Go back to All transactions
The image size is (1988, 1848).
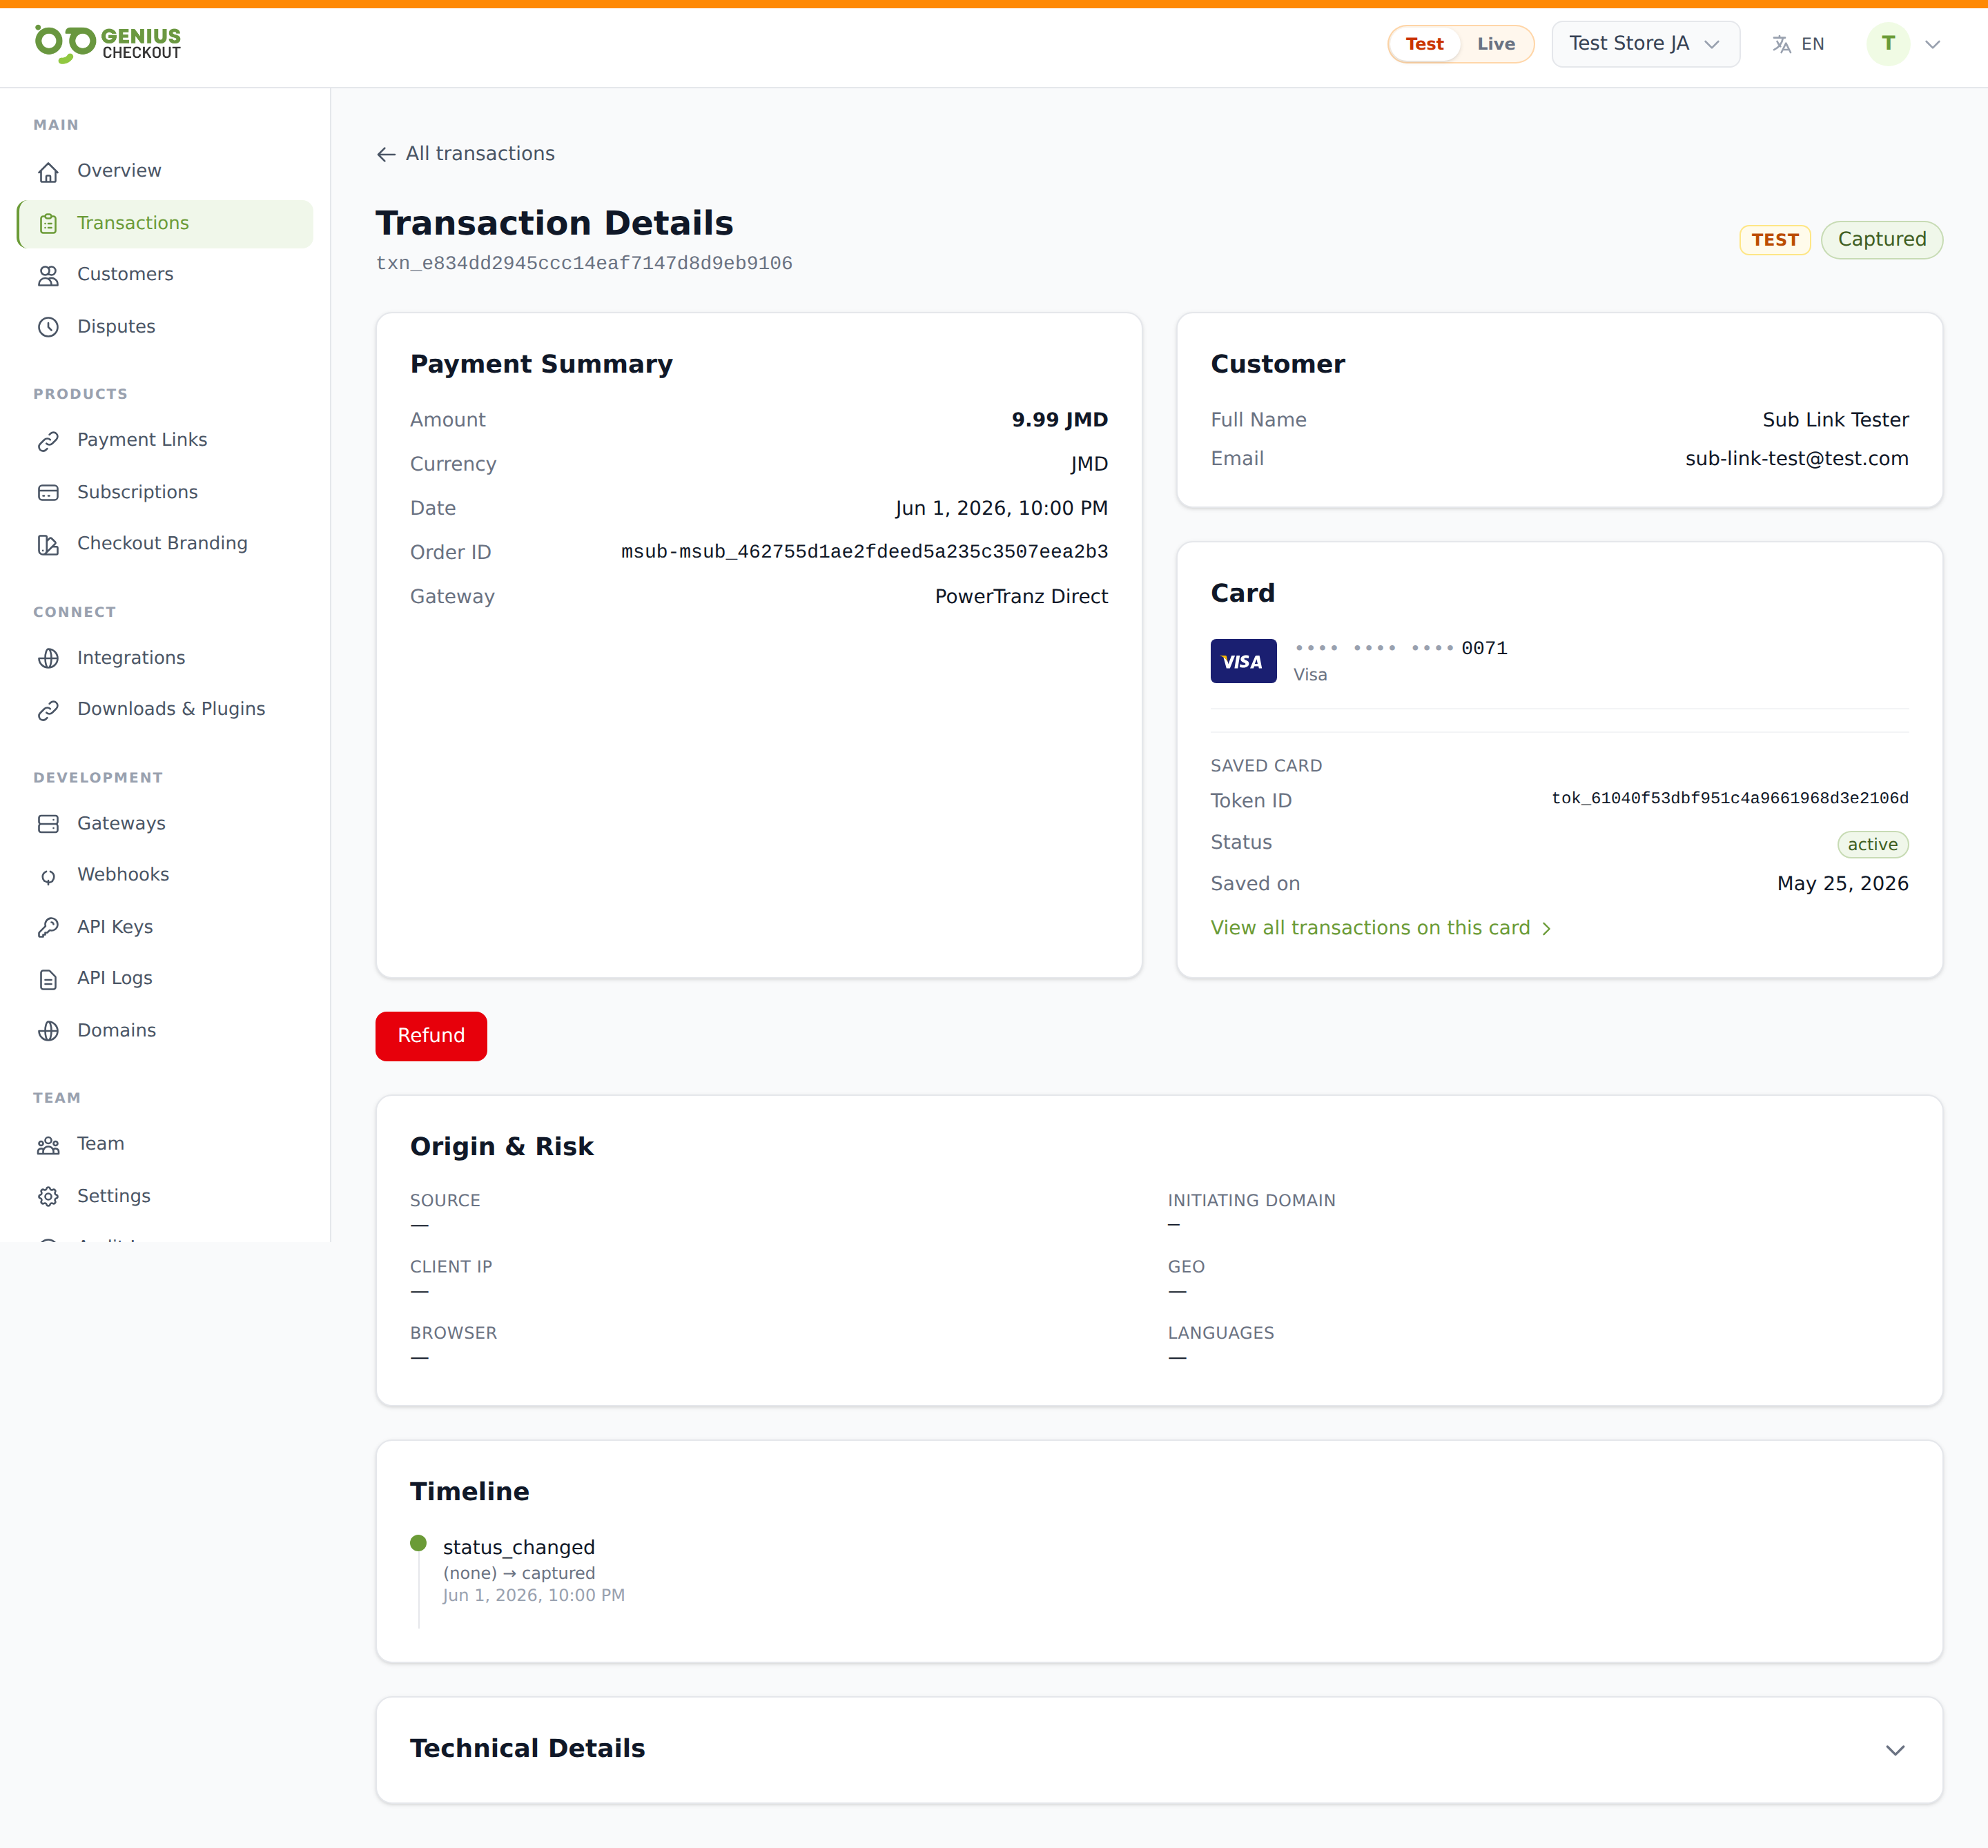tap(465, 153)
